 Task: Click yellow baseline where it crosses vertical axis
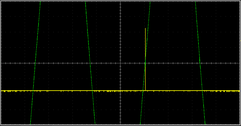click(120, 91)
